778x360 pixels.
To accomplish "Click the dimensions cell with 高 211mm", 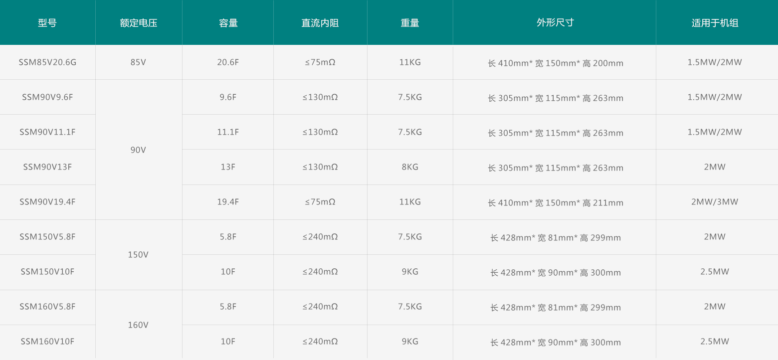I will point(555,202).
